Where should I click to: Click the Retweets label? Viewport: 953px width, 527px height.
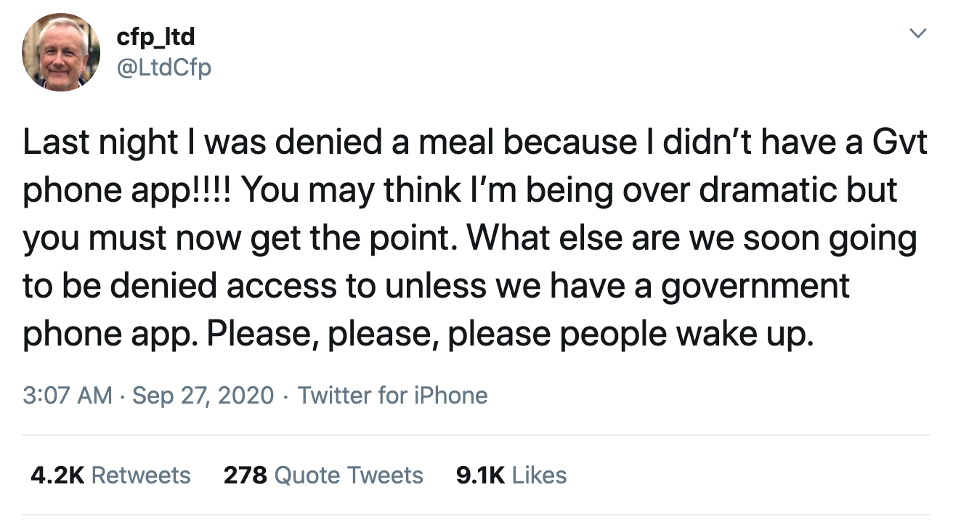click(142, 475)
